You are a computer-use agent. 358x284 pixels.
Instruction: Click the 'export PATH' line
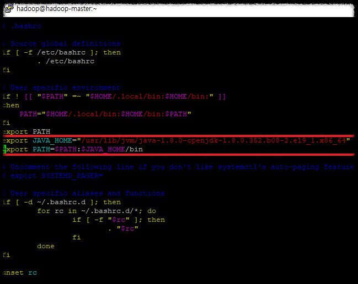coord(26,132)
